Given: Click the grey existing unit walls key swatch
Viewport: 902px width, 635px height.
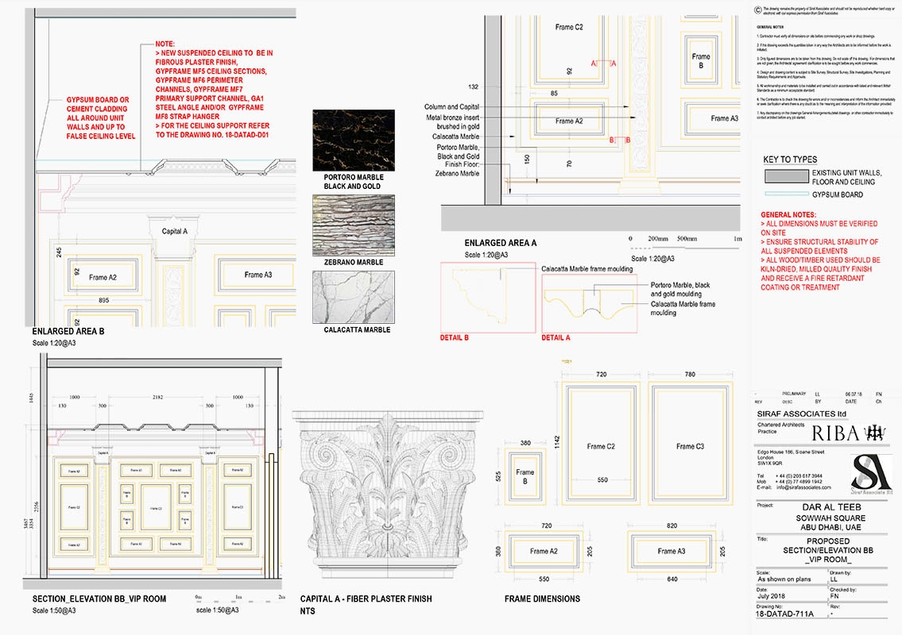Looking at the screenshot, I should coord(785,175).
